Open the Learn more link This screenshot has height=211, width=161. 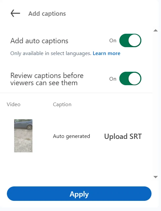click(107, 53)
